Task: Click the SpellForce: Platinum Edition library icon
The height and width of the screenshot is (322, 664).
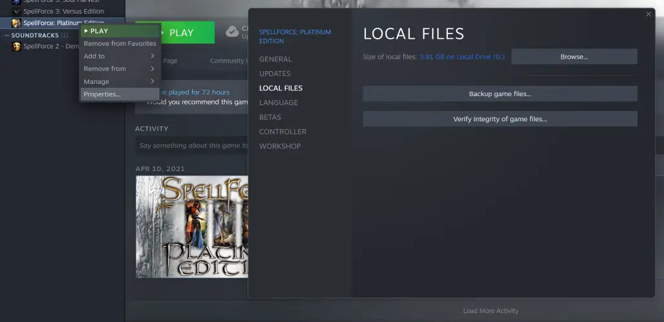Action: pyautogui.click(x=16, y=23)
